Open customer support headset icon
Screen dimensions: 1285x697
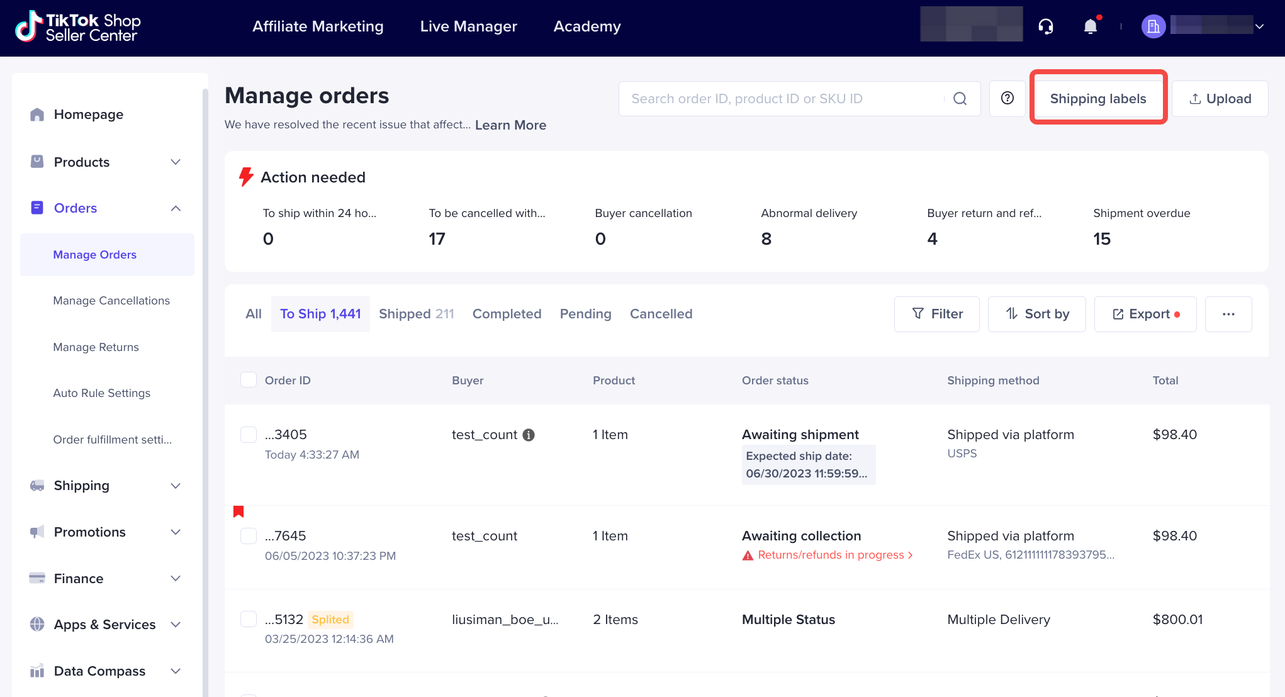[x=1046, y=26]
